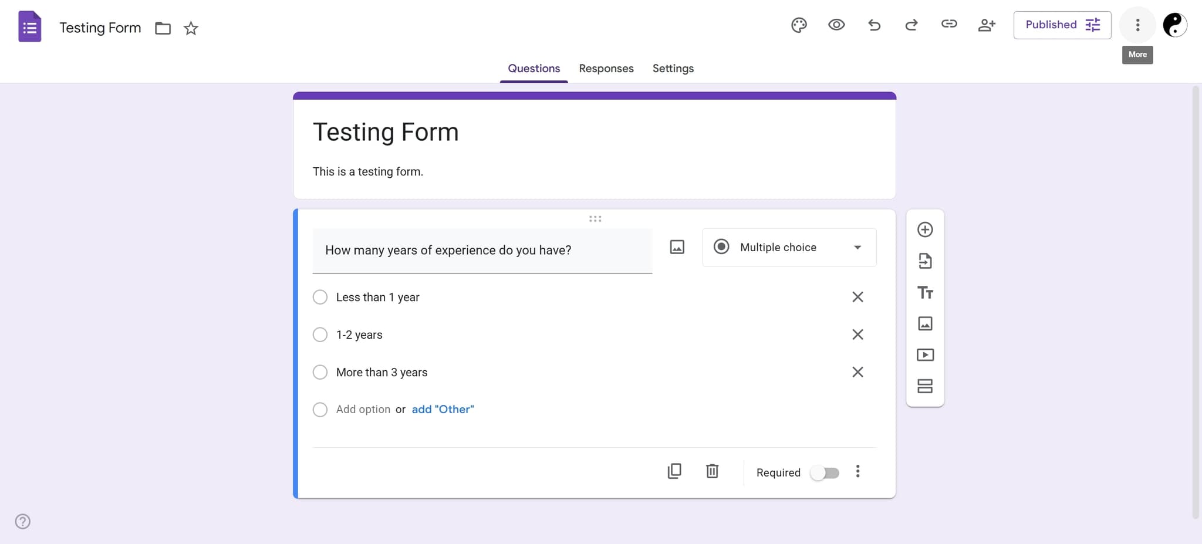
Task: Click the Undo arrow icon
Action: (874, 25)
